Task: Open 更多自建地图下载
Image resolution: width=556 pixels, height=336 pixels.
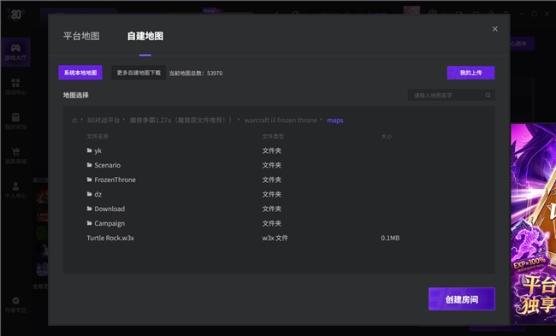Action: tap(139, 73)
